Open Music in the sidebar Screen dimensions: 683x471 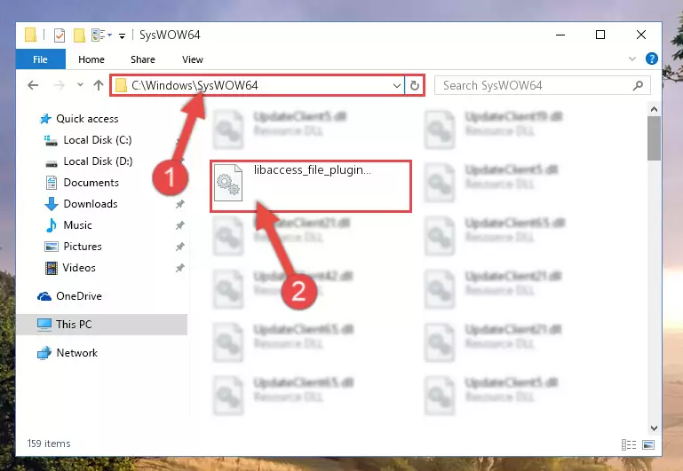pyautogui.click(x=77, y=225)
